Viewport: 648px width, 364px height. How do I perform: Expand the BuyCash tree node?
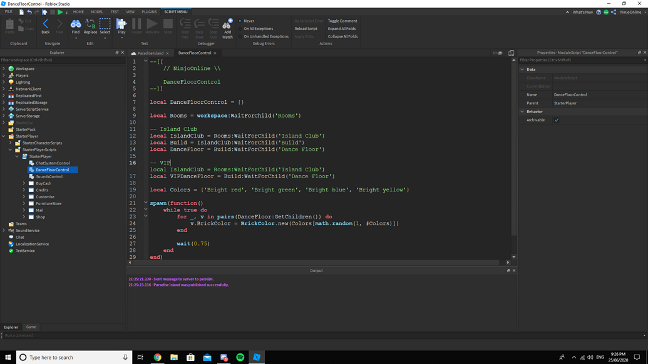click(x=24, y=183)
